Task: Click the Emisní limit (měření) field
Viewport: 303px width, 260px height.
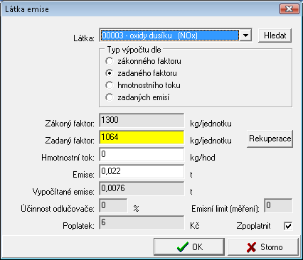Action: (x=278, y=205)
